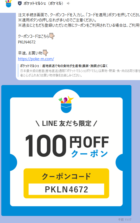Click the 注文手続き画面で instruction line
The width and height of the screenshot is (140, 223).
[x=79, y=15]
